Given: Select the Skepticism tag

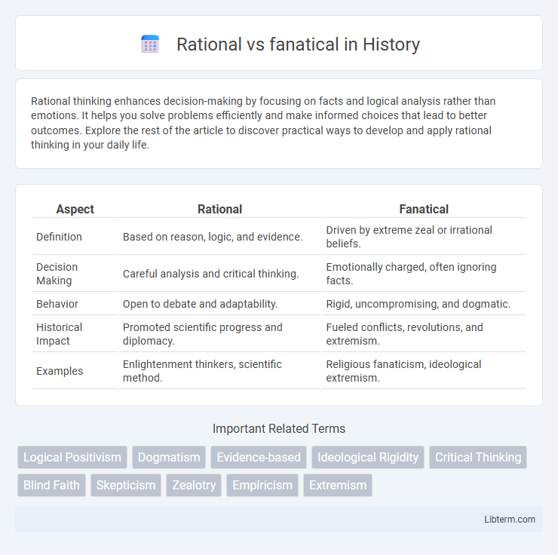Looking at the screenshot, I should point(126,485).
